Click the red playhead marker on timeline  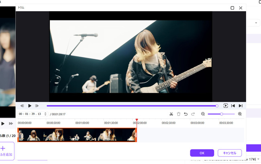pyautogui.click(x=137, y=120)
